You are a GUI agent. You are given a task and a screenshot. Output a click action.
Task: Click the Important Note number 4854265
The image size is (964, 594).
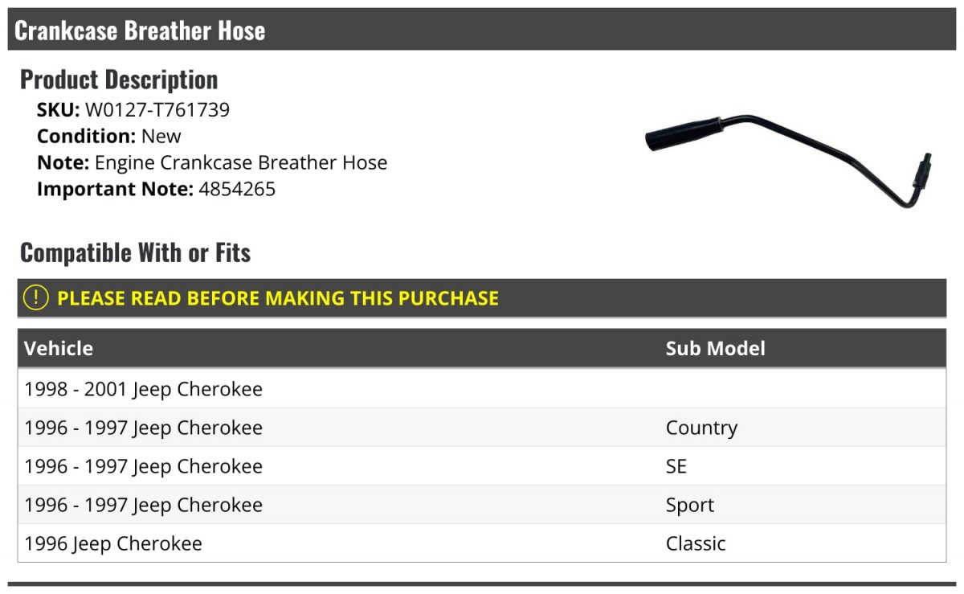pos(237,190)
